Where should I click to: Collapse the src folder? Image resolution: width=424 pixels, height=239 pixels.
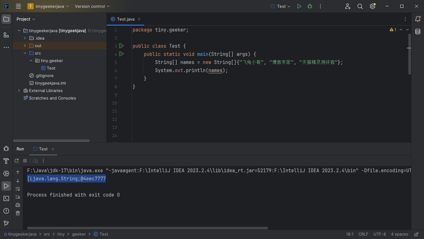[25, 53]
